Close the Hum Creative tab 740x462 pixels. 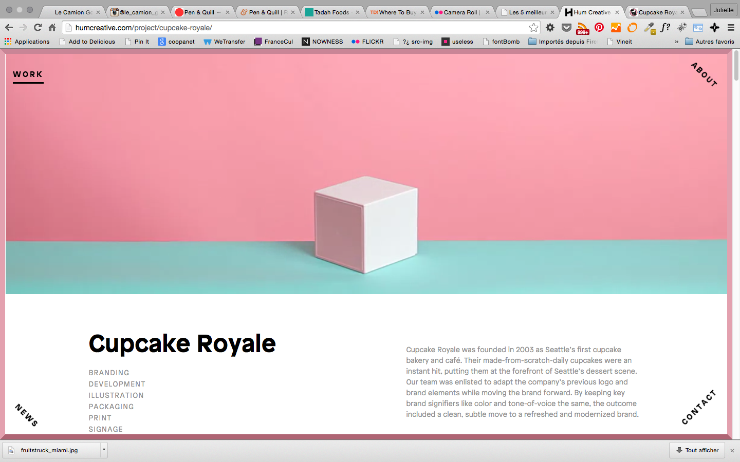[617, 12]
